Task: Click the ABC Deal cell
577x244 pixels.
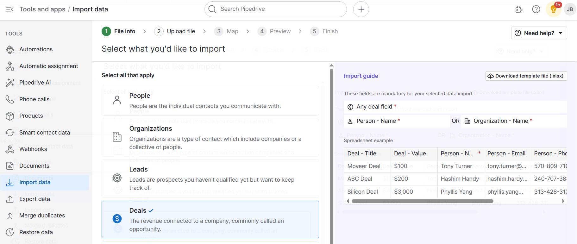Action: (367, 179)
